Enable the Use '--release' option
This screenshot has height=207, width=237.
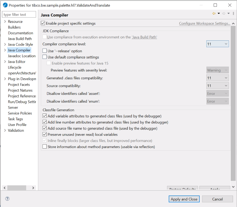pos(45,51)
